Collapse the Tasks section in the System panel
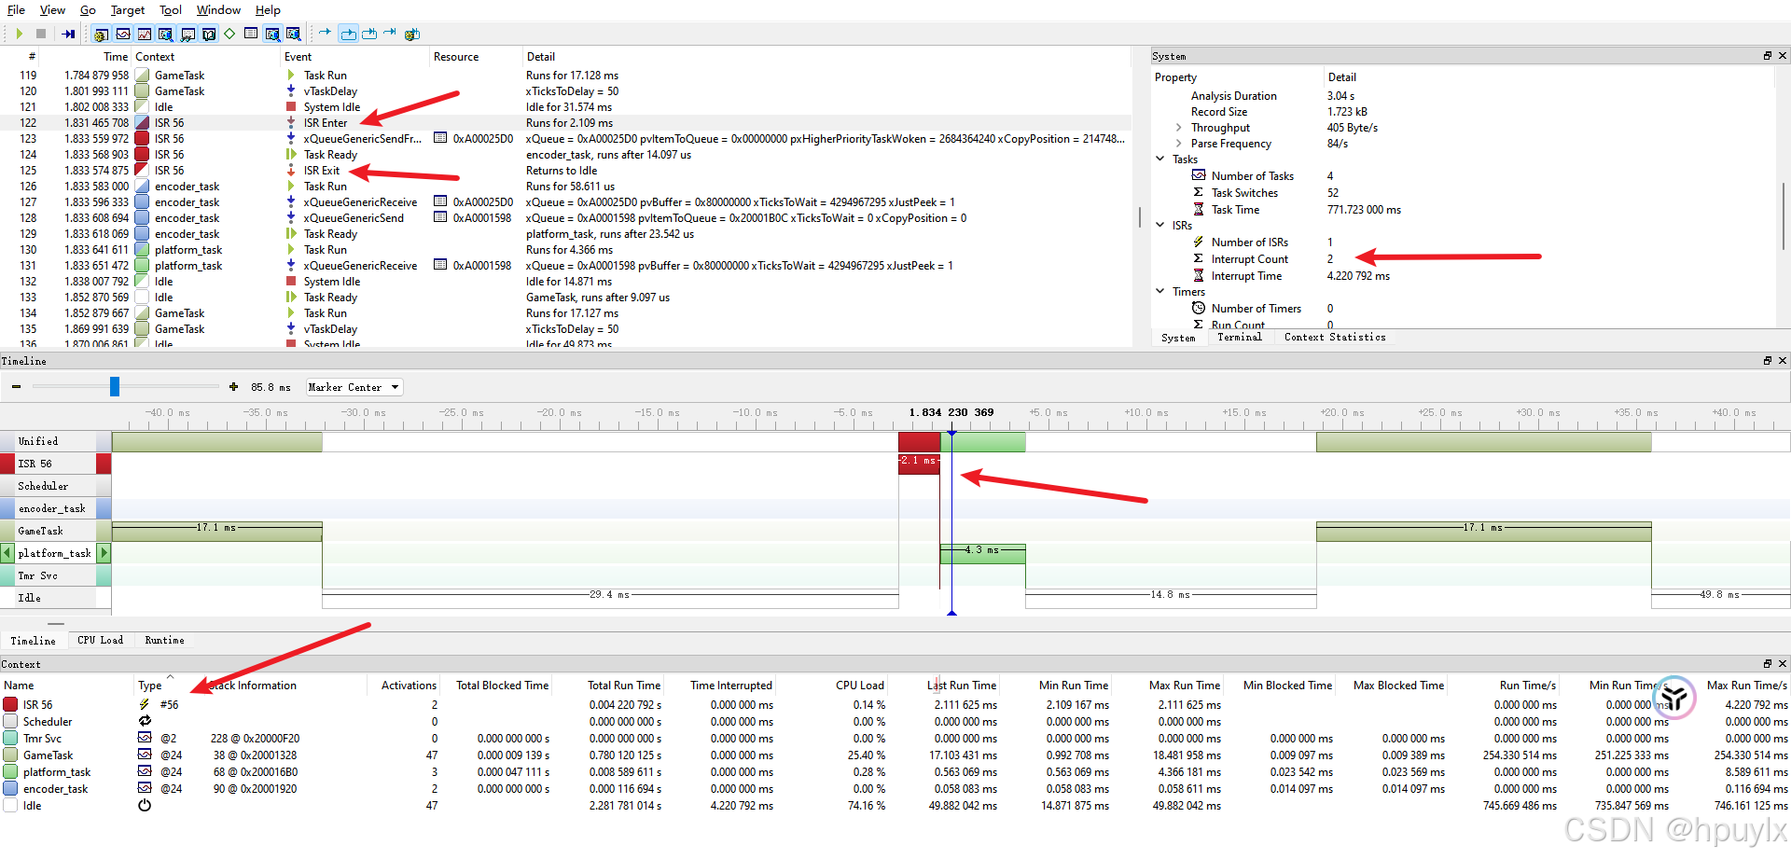Image resolution: width=1791 pixels, height=859 pixels. 1159,159
